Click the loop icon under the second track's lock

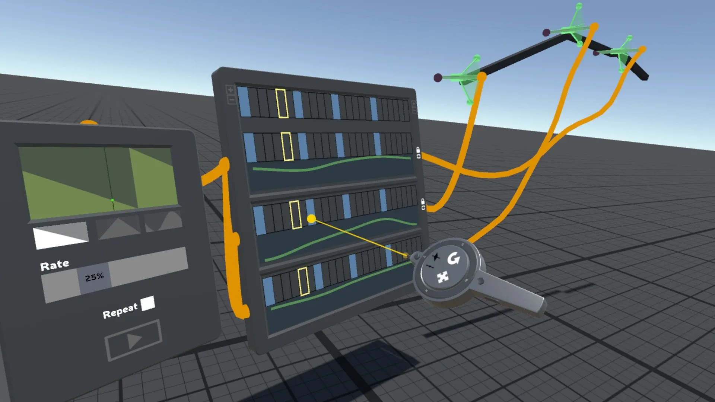click(419, 156)
